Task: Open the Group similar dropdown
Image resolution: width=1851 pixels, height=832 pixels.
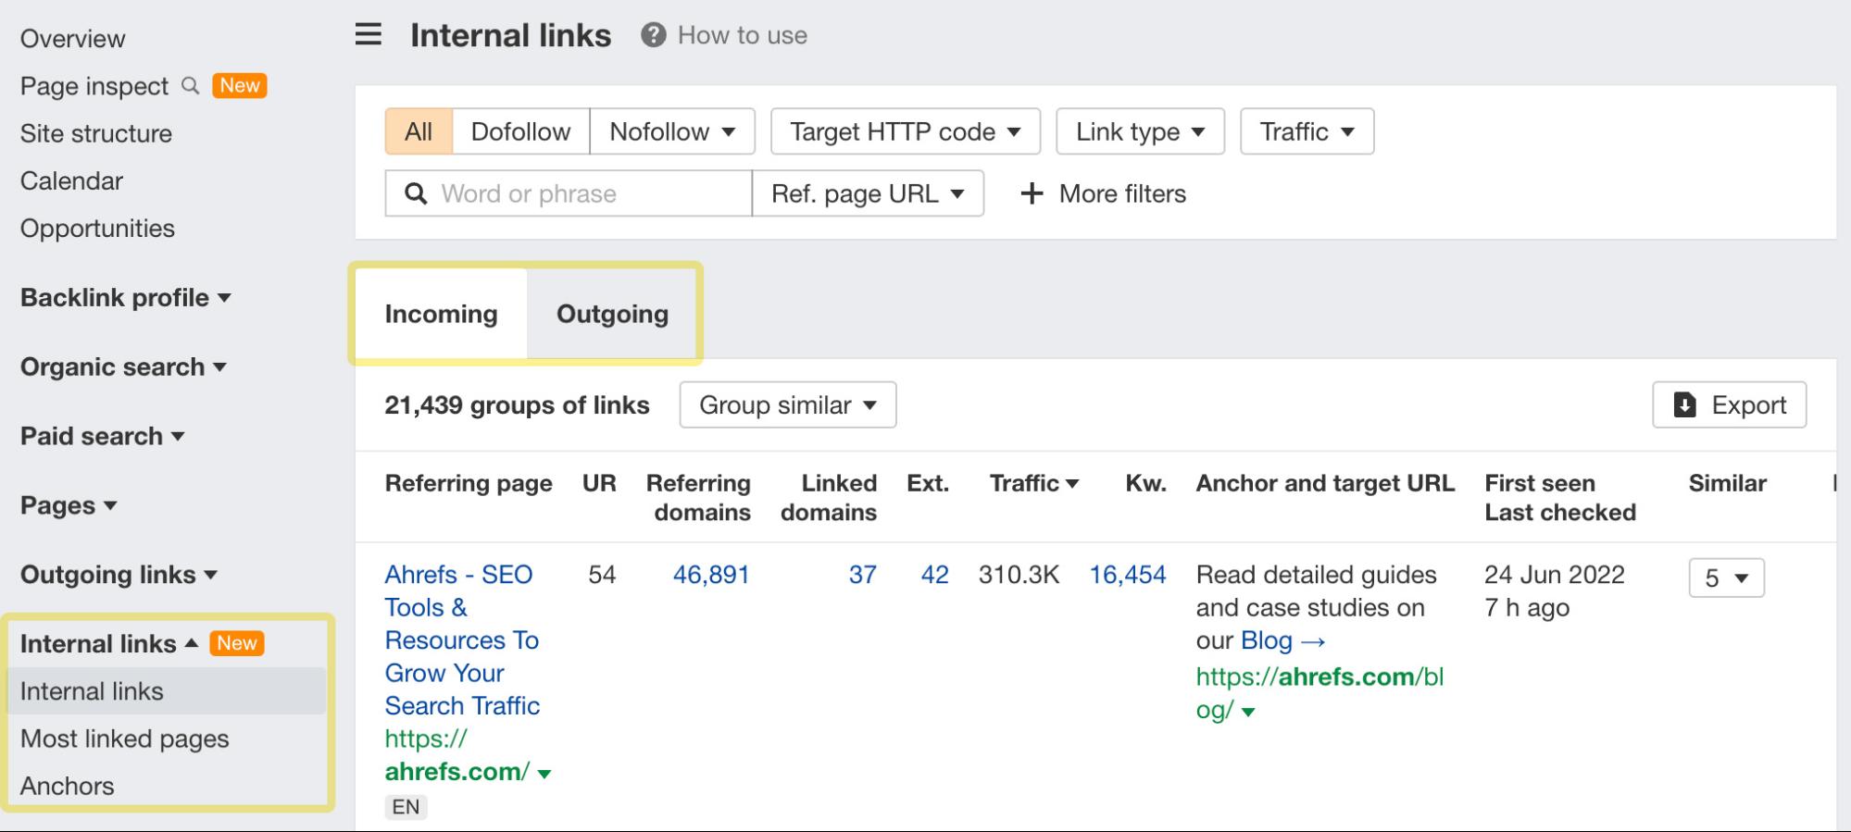Action: pyautogui.click(x=788, y=404)
